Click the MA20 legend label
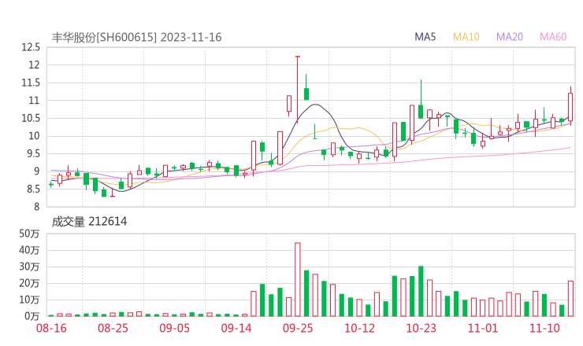583x346 pixels. pos(510,37)
